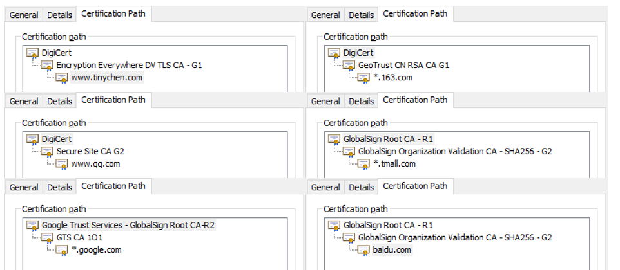Click GlobalSign Root CA - R1 icon in baidu.com panel
The image size is (620, 270).
(334, 225)
